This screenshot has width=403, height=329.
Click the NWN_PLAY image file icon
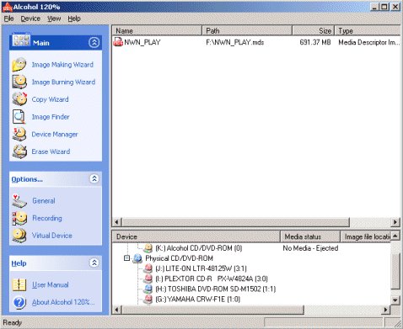[118, 42]
